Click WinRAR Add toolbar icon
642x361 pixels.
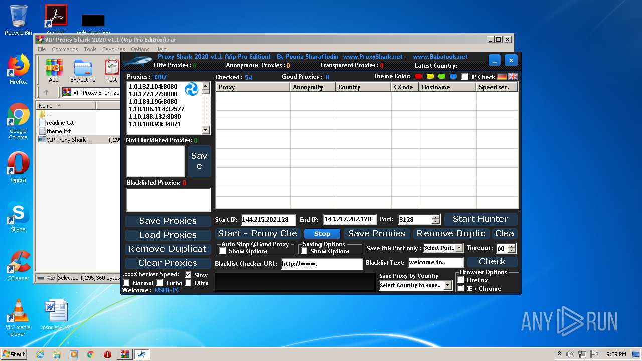tap(54, 71)
